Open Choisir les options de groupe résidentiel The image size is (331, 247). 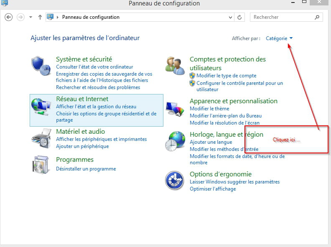(106, 117)
